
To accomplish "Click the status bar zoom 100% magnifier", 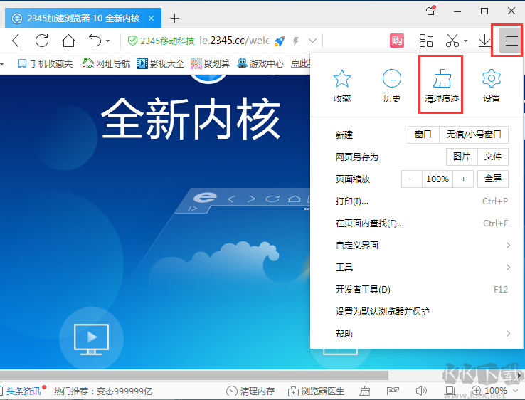I will (489, 391).
